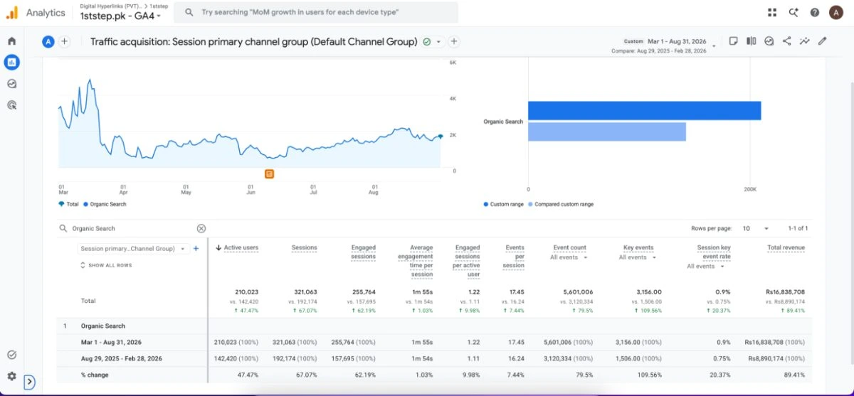Sort by the Engaged sessions column header
The width and height of the screenshot is (854, 396).
pyautogui.click(x=363, y=252)
